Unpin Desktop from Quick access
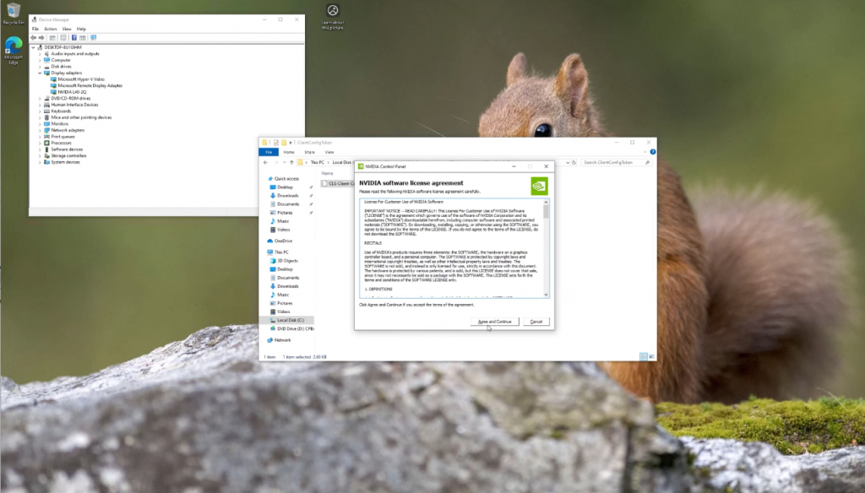The height and width of the screenshot is (493, 865). tap(309, 187)
